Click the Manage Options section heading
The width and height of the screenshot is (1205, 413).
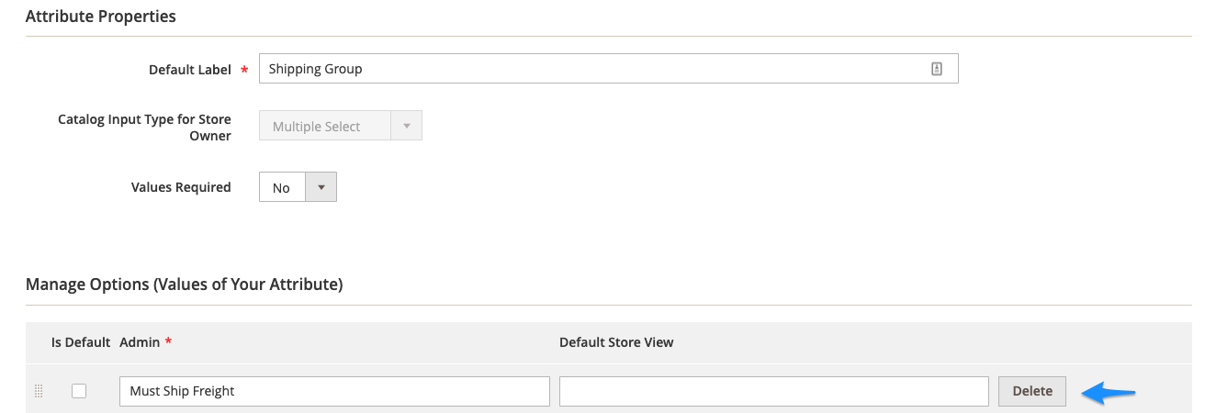click(x=184, y=285)
